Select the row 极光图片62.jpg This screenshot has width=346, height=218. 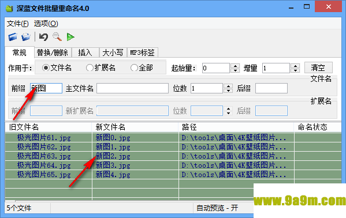tap(173, 147)
